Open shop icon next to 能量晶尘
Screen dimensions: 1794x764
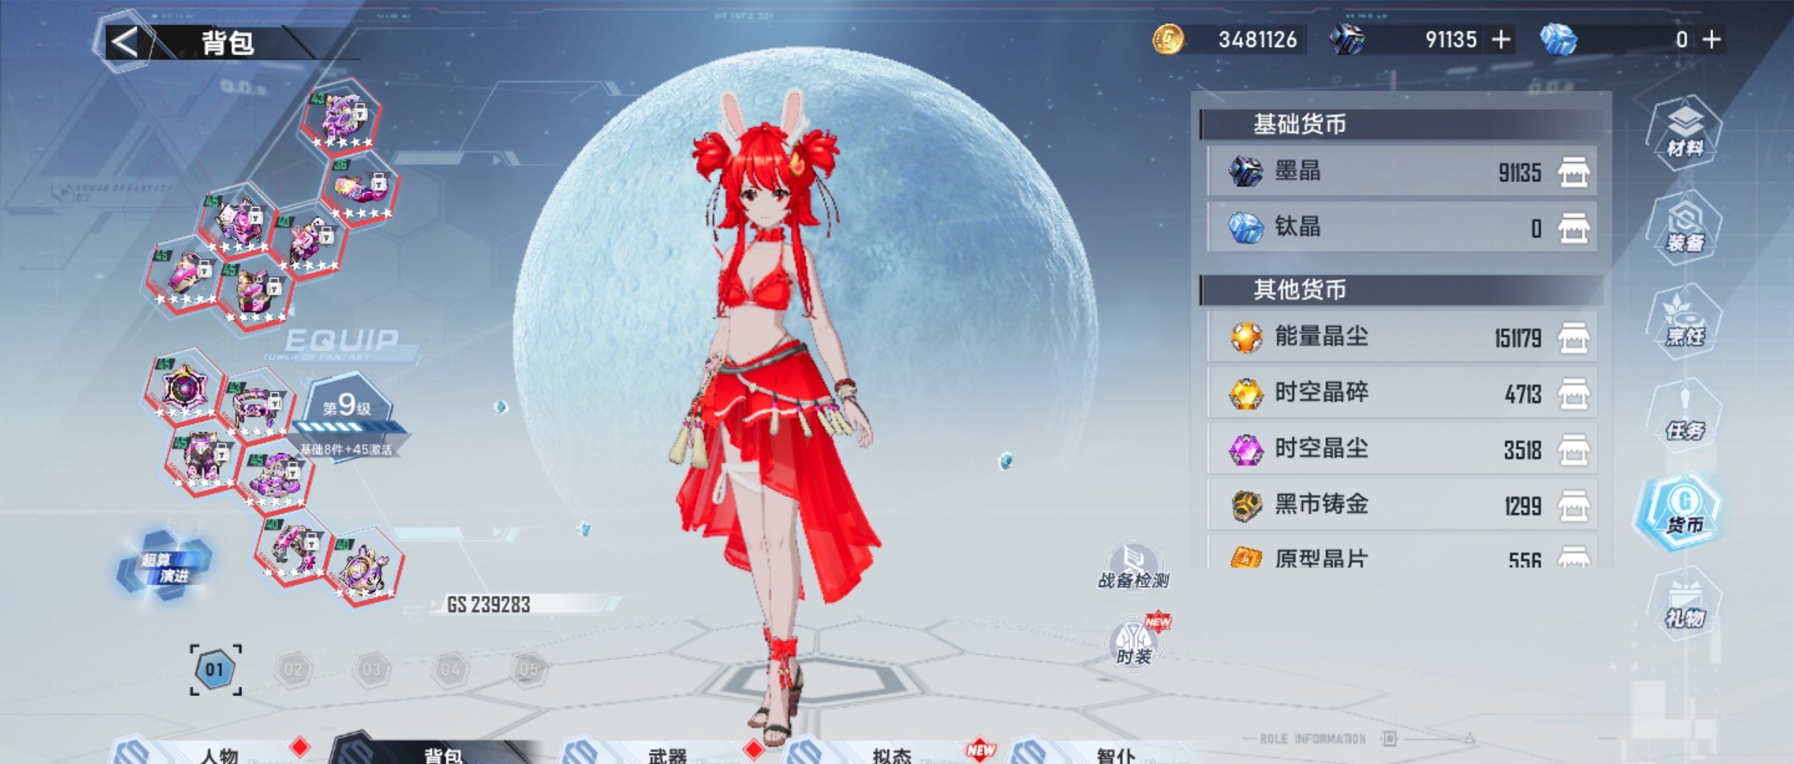click(x=1573, y=338)
